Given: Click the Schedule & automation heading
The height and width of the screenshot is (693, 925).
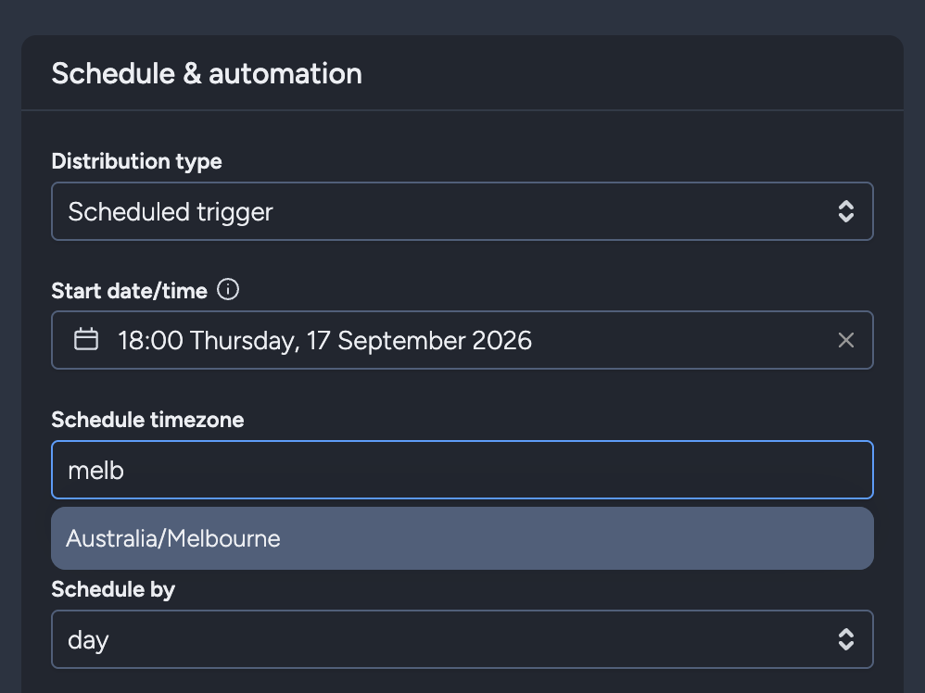Looking at the screenshot, I should point(207,74).
